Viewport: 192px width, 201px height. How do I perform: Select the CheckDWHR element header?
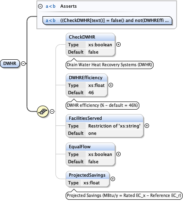tap(90, 37)
